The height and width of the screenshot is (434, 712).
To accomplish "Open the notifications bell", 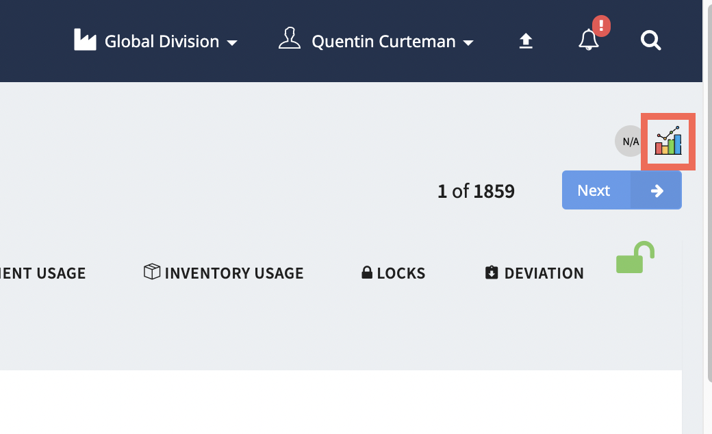I will [588, 41].
